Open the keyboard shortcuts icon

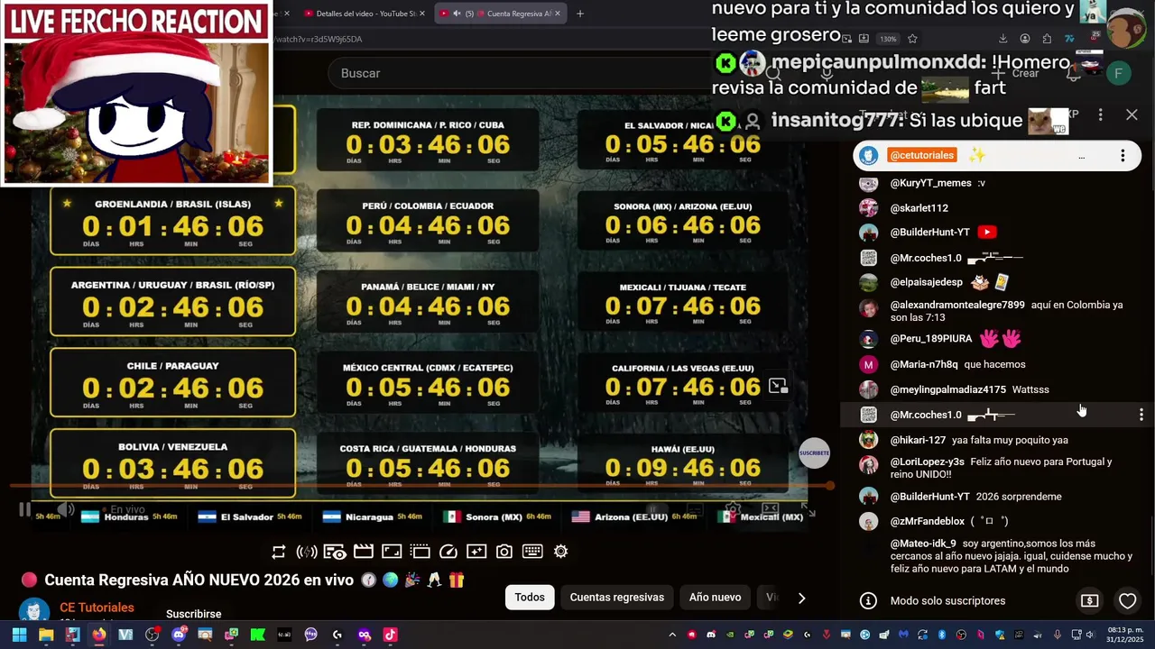pyautogui.click(x=532, y=552)
